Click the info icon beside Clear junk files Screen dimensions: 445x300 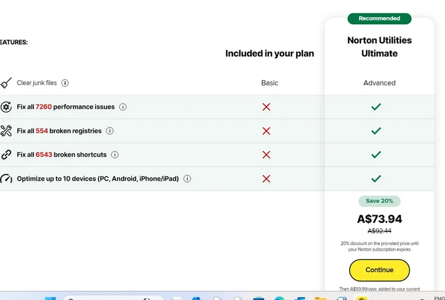coord(65,83)
